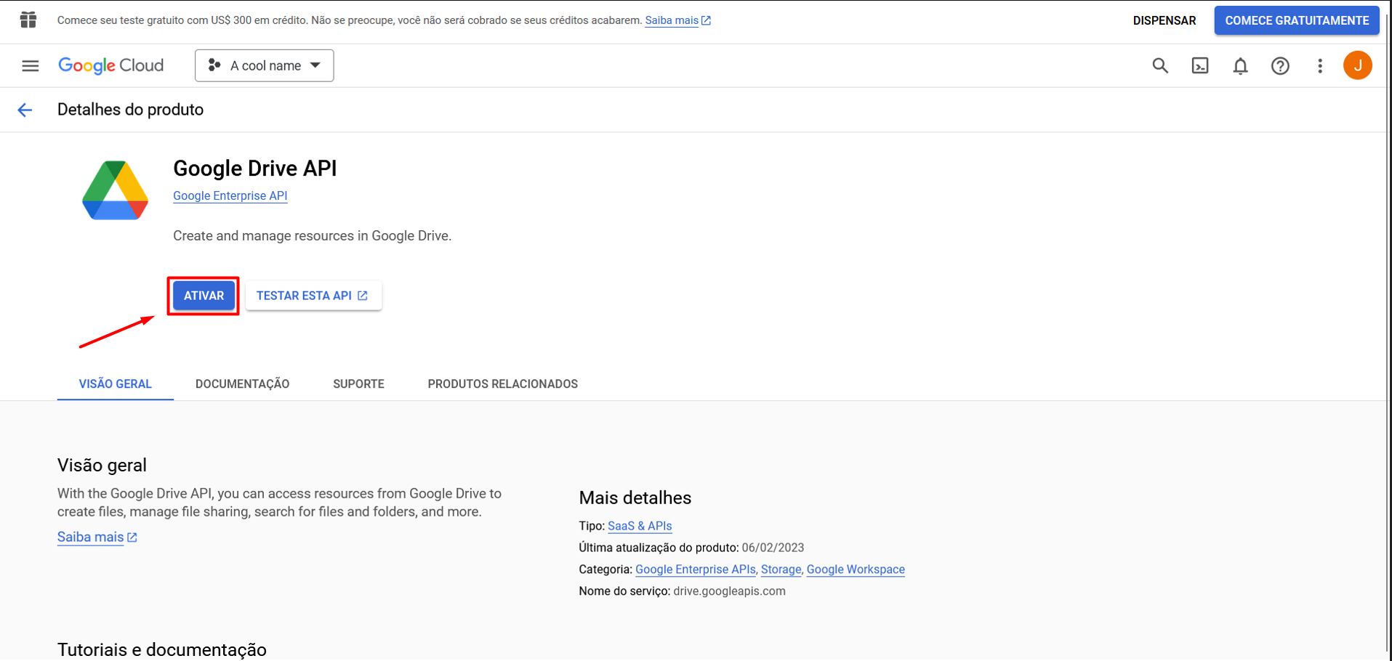Click the Google Drive API title
The width and height of the screenshot is (1392, 661).
[255, 169]
